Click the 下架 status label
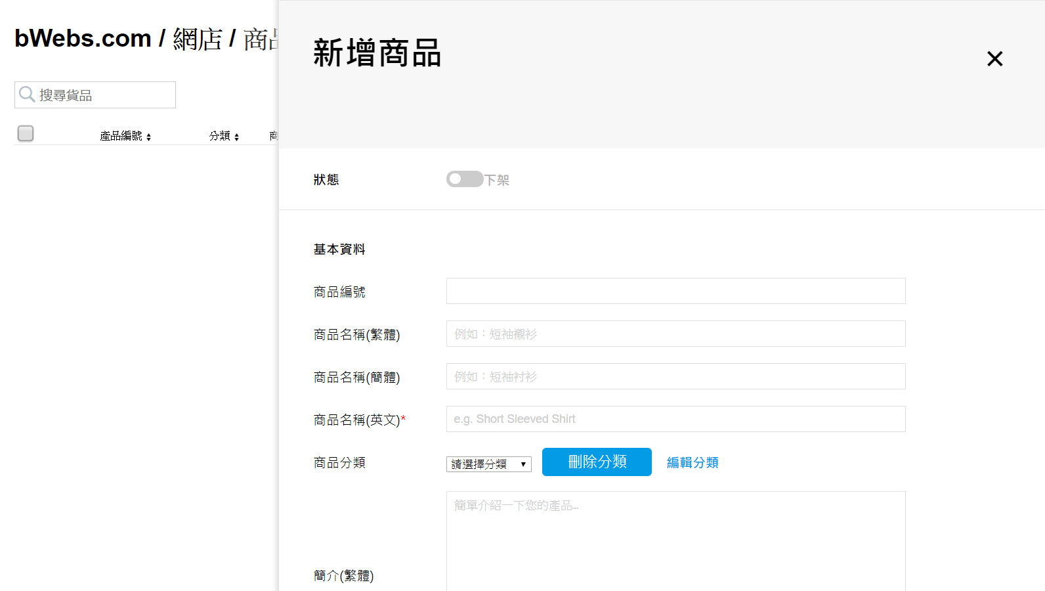 coord(497,180)
